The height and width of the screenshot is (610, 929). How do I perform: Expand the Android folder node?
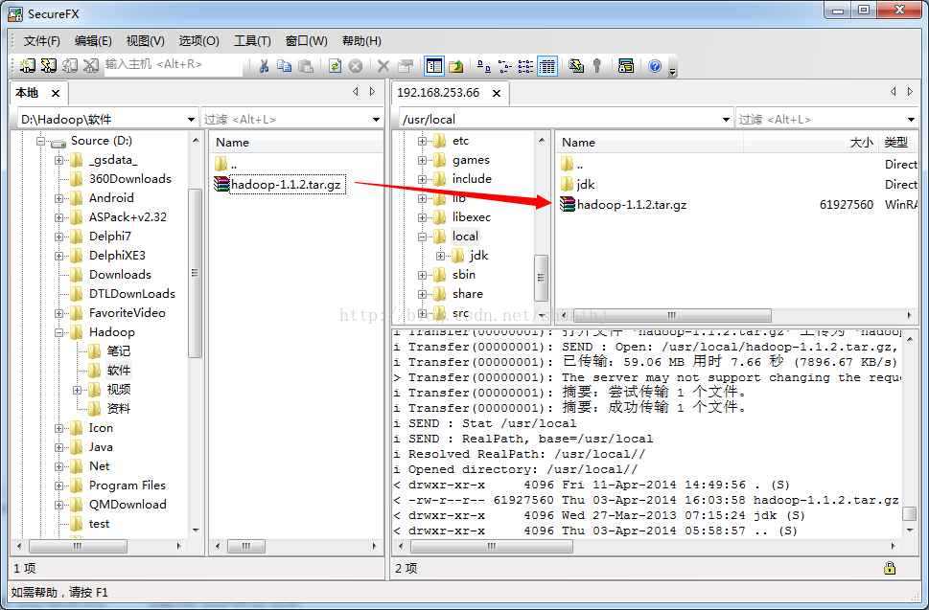pos(58,198)
